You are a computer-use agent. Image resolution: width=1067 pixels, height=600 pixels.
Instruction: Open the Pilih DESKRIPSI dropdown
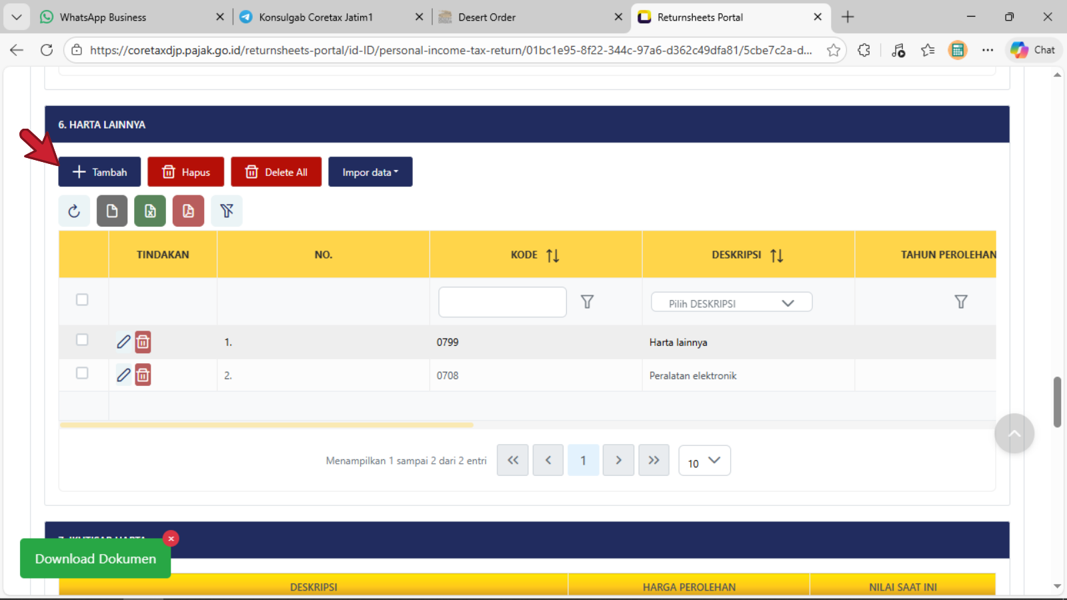[731, 303]
